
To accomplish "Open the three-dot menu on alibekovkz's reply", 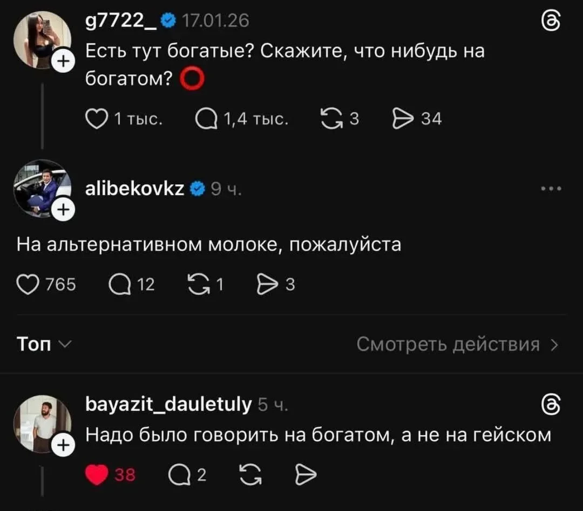I will [x=551, y=189].
